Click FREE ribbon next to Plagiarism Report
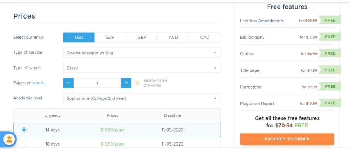 (x=330, y=103)
